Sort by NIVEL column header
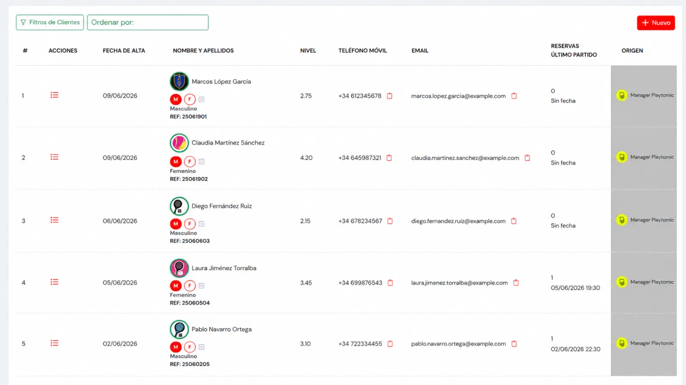 click(x=308, y=50)
